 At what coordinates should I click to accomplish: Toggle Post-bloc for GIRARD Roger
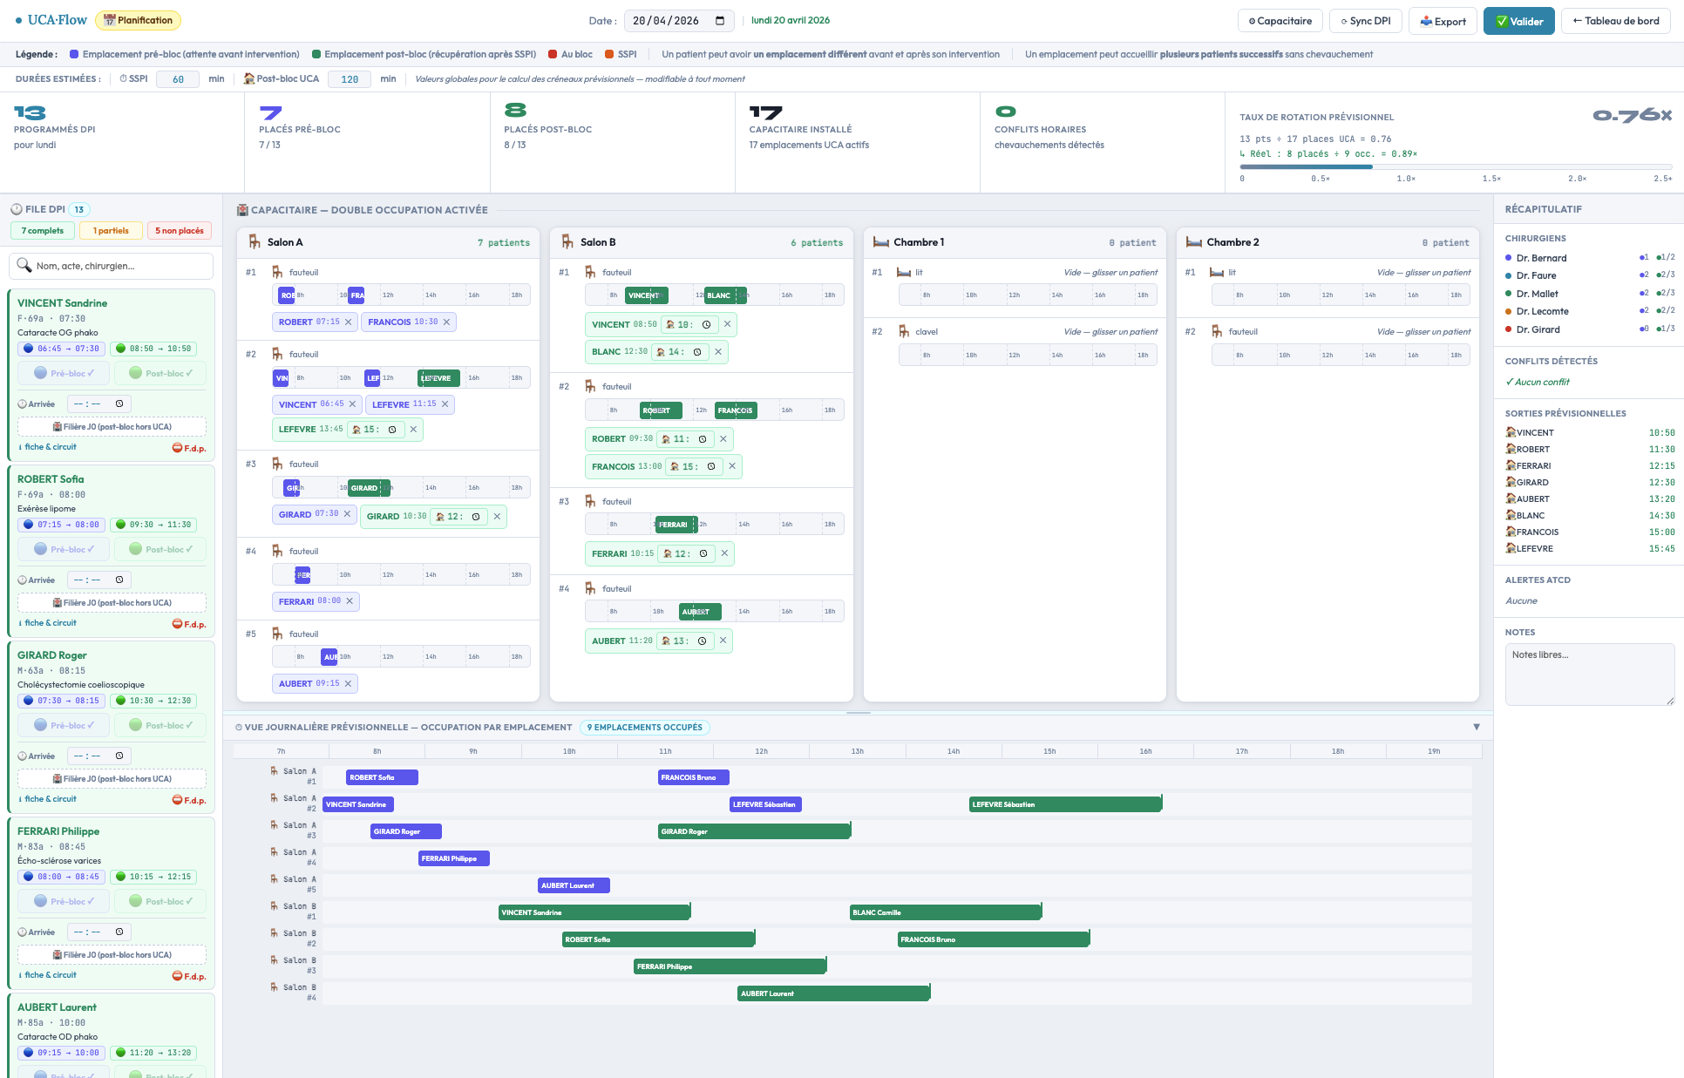click(160, 725)
